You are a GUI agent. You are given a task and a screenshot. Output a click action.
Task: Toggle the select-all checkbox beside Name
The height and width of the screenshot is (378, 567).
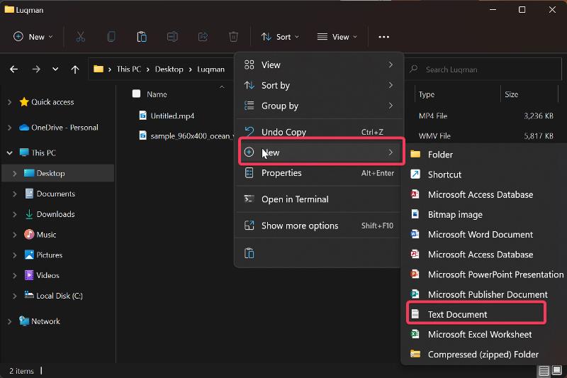pyautogui.click(x=136, y=94)
